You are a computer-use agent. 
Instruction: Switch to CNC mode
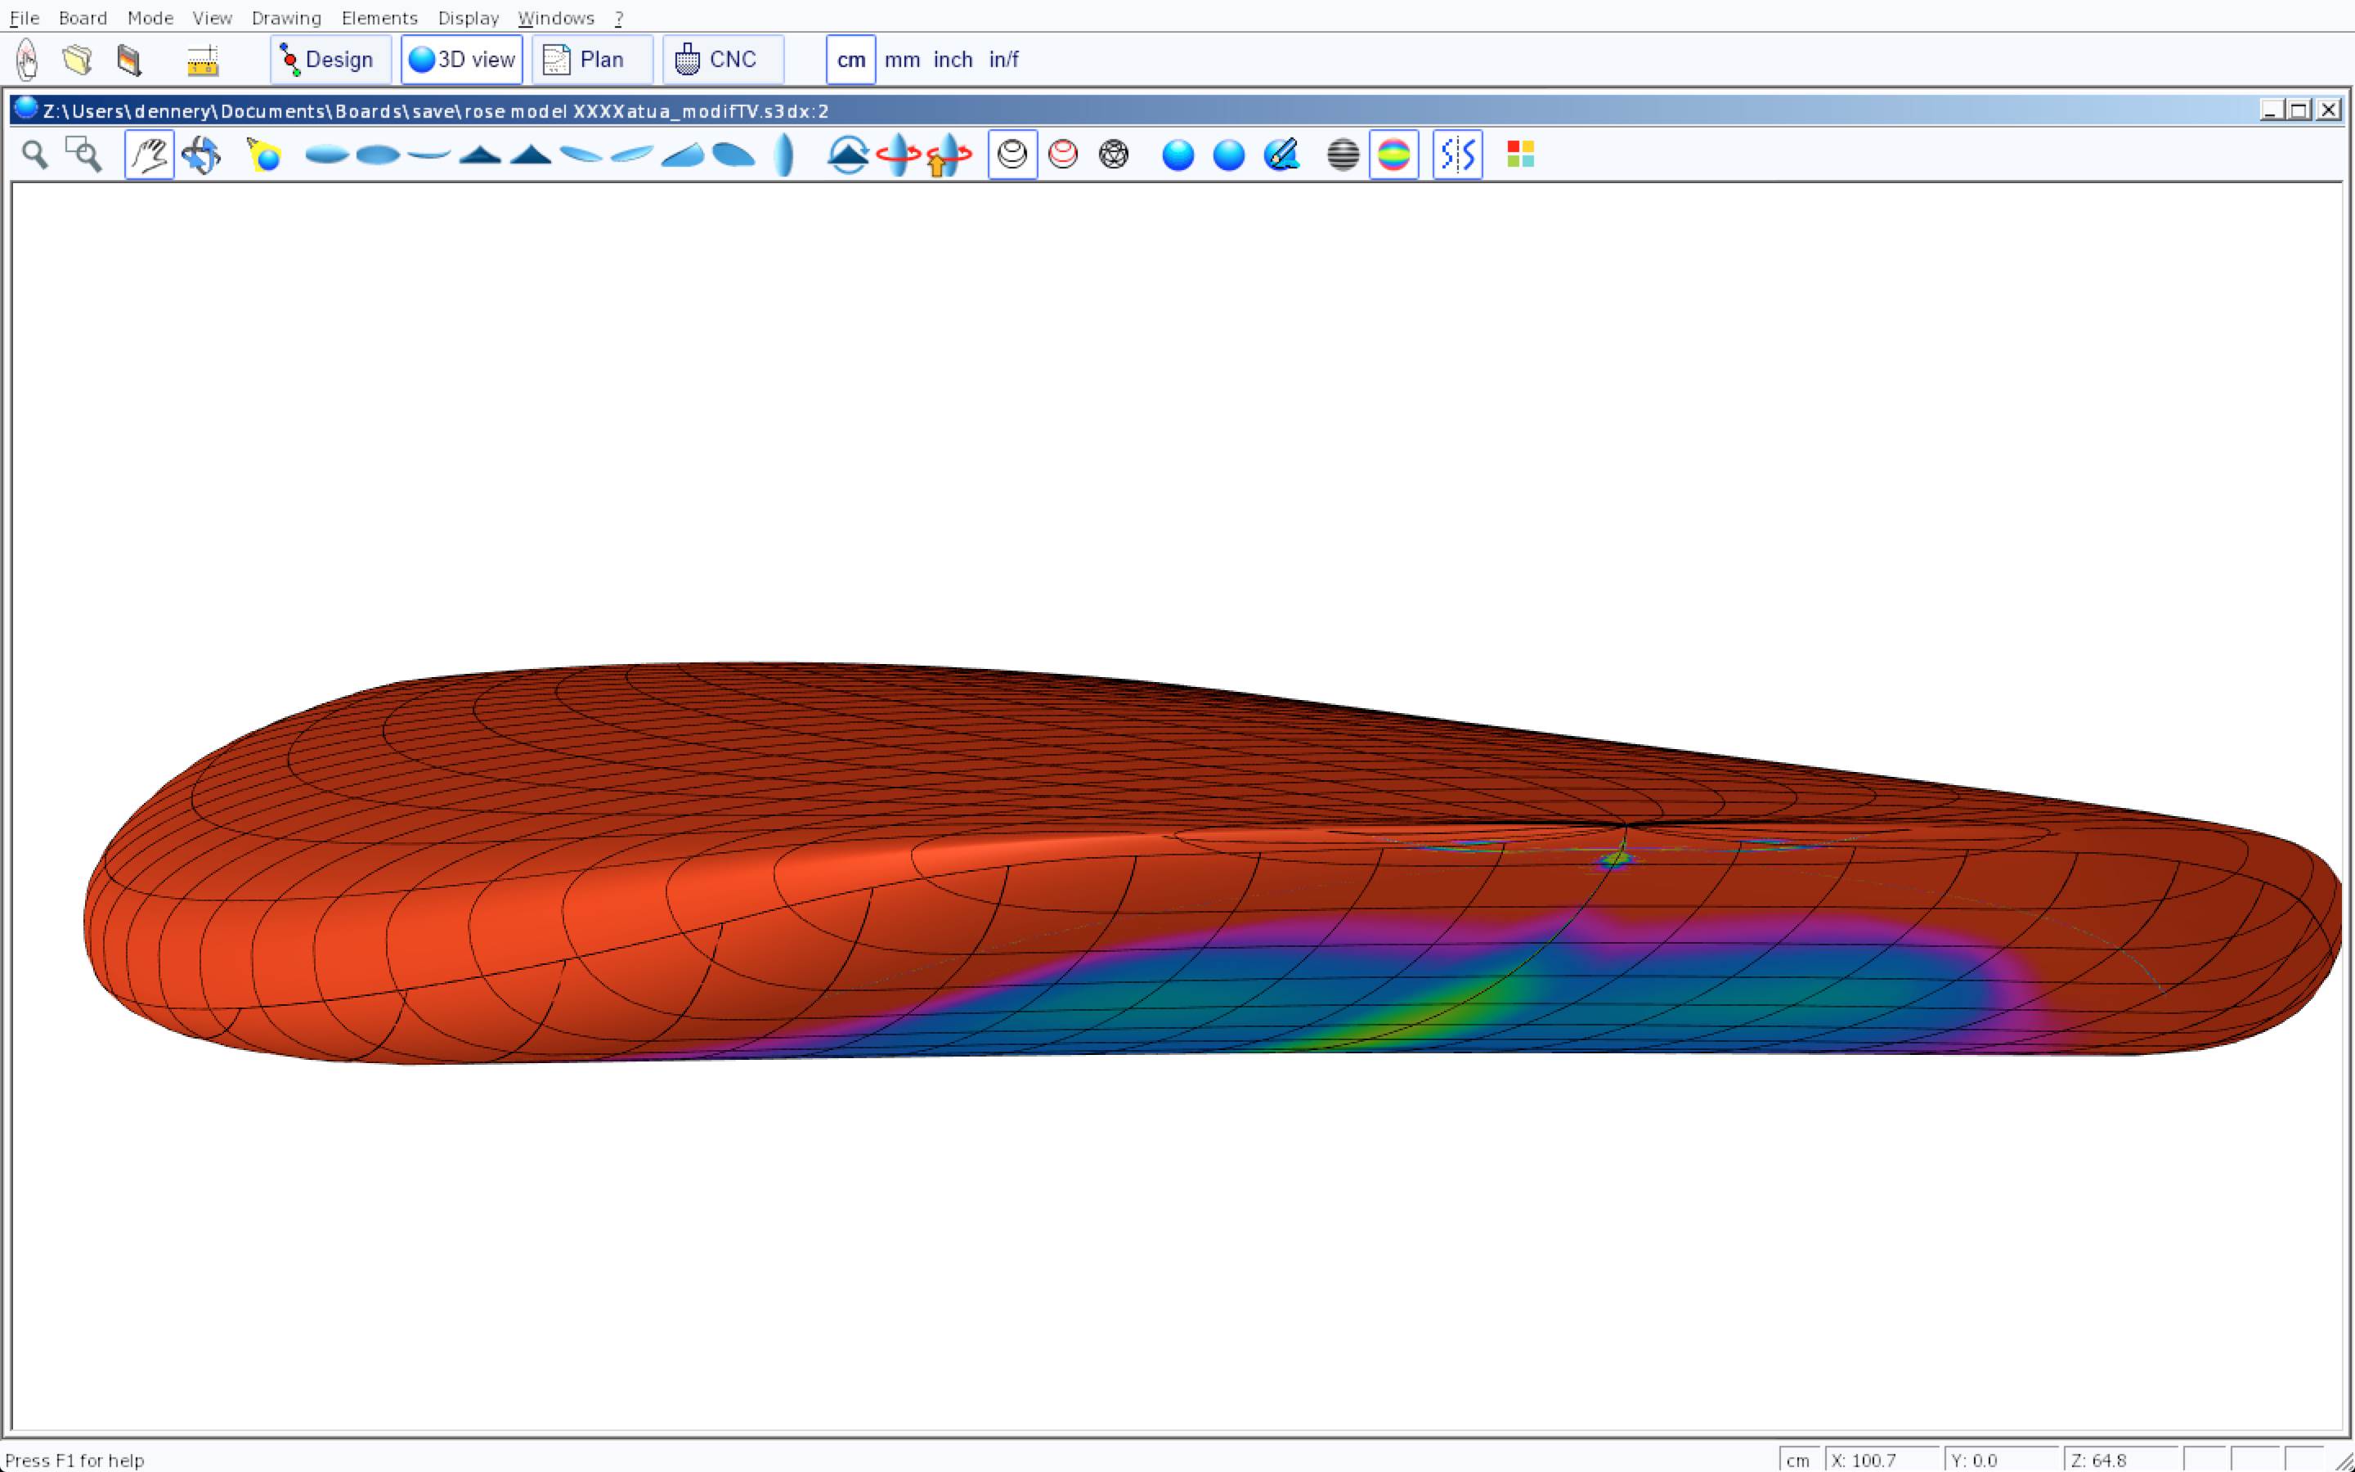(x=722, y=60)
